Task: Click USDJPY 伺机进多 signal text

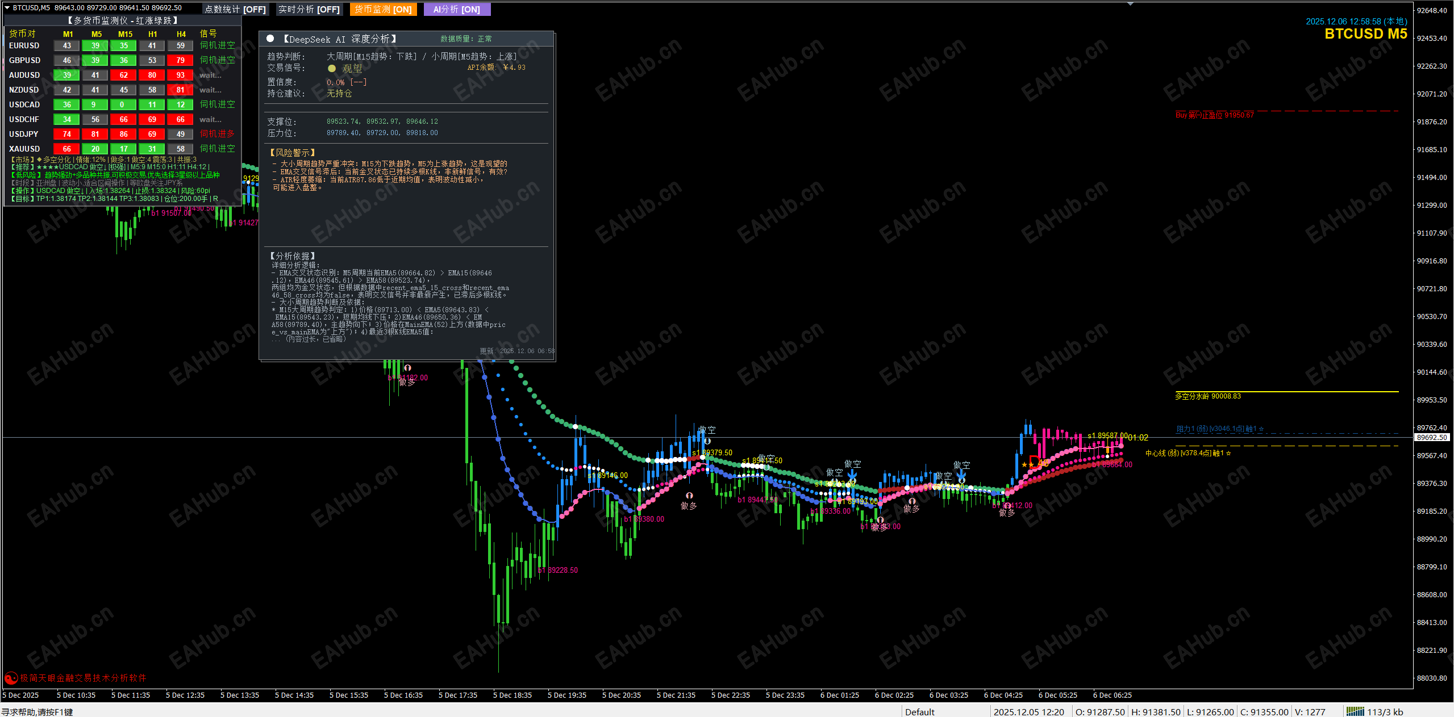Action: 217,134
